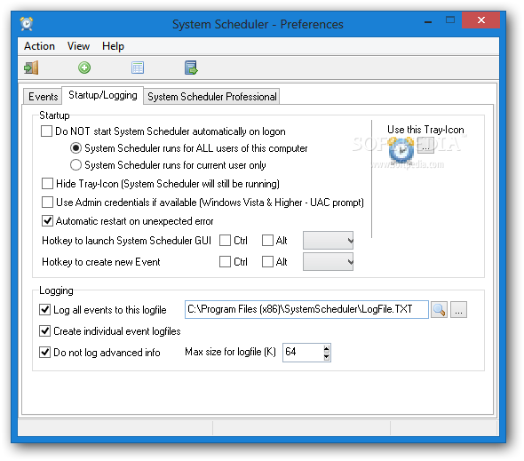Tick Alt for create new Event hotkey
524x461 pixels.
pyautogui.click(x=267, y=262)
